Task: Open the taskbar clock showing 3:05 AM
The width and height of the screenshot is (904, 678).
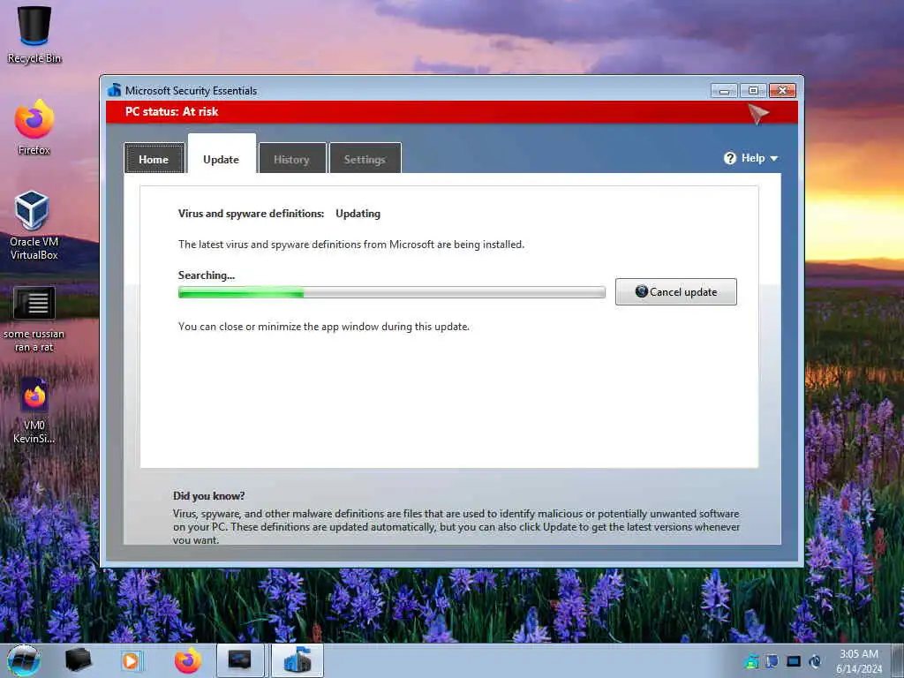Action: click(859, 661)
